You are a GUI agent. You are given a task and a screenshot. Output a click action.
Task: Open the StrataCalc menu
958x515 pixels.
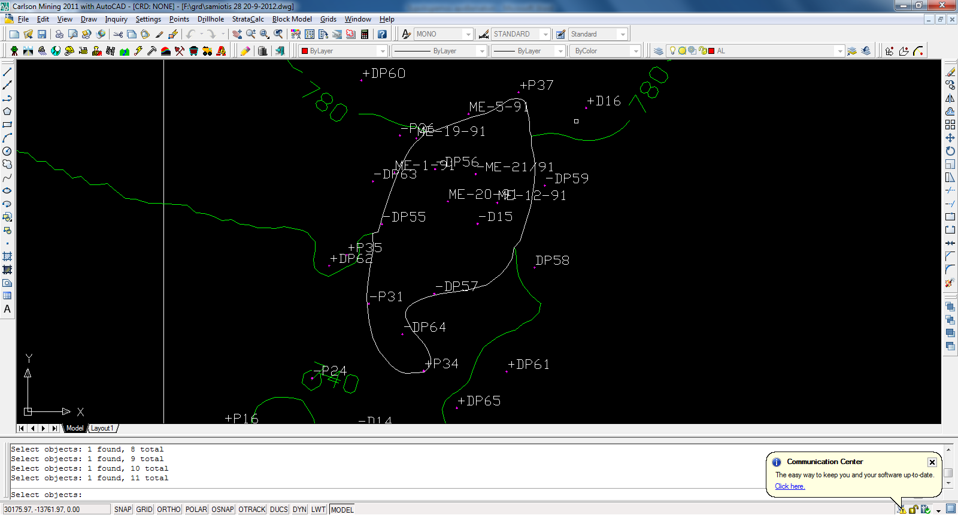coord(248,19)
